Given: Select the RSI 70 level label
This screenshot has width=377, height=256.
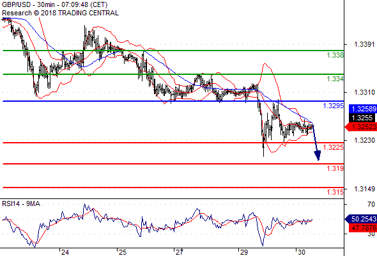Looking at the screenshot, I should click(x=371, y=204).
